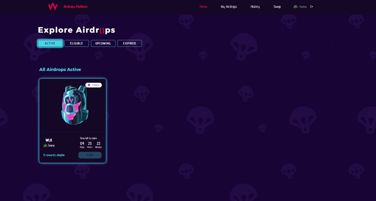The height and width of the screenshot is (201, 376).
Task: Select the Active filter tab
Action: tap(50, 43)
